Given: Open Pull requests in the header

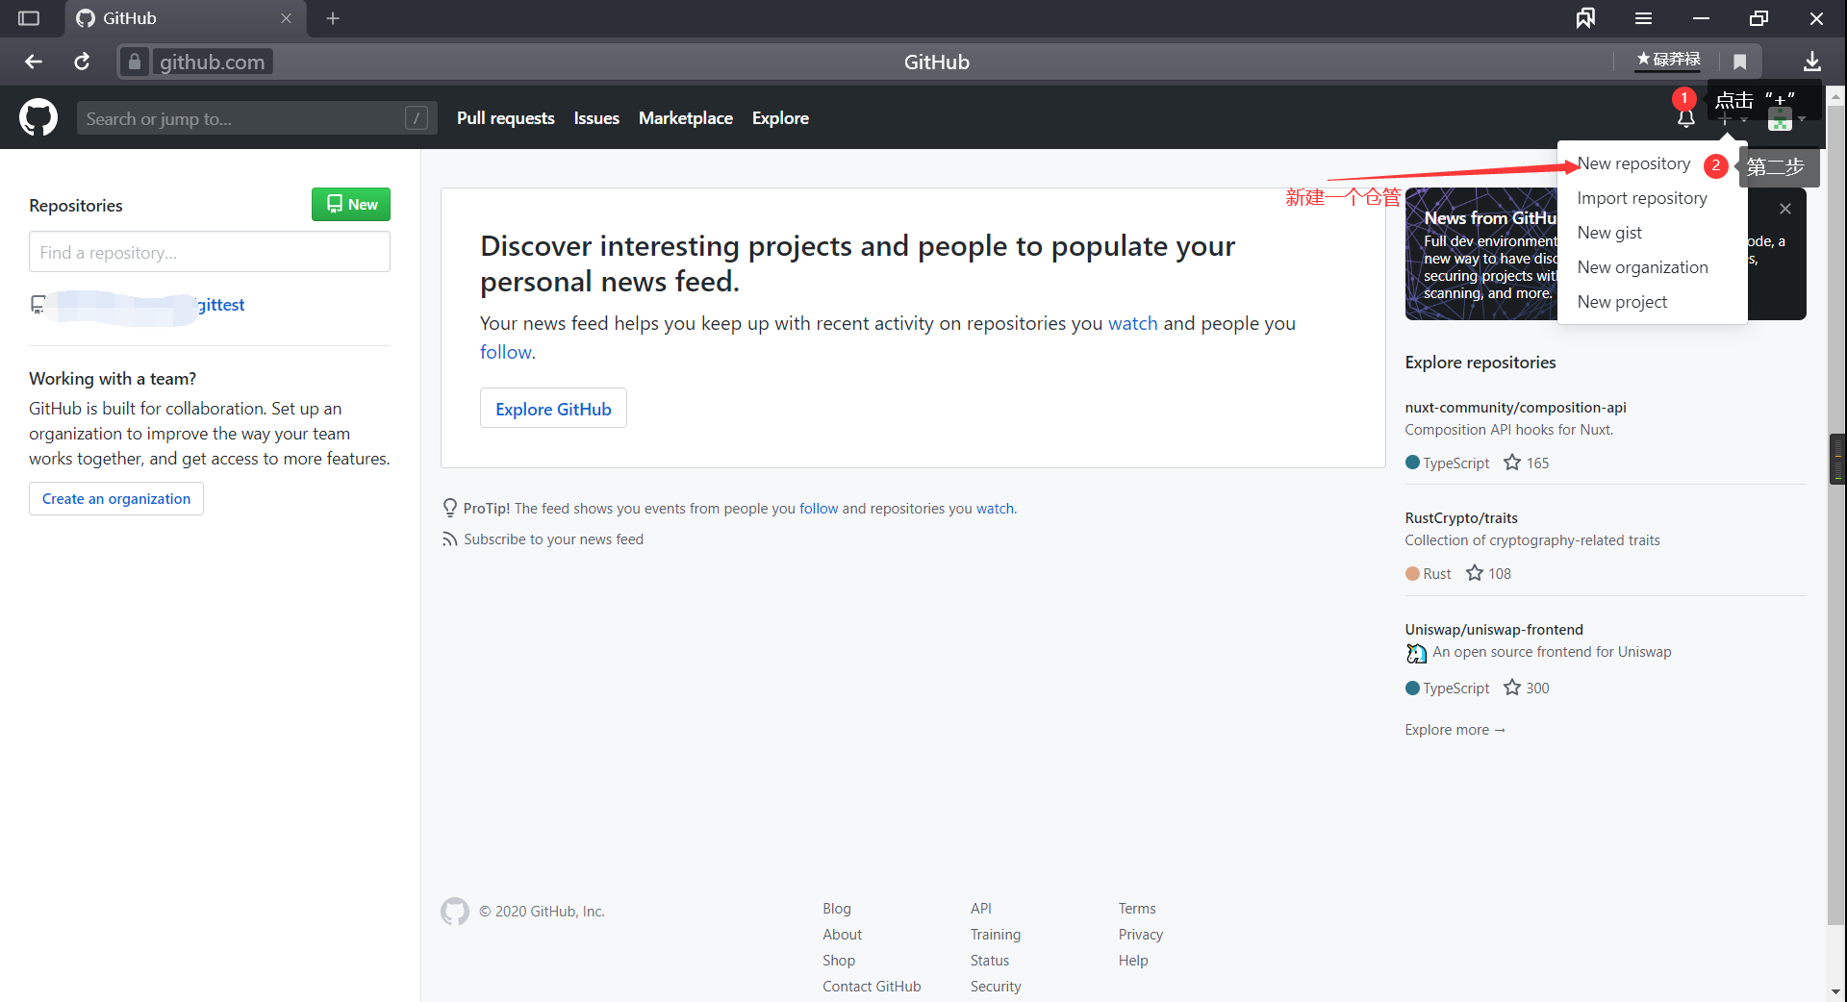Looking at the screenshot, I should [505, 118].
